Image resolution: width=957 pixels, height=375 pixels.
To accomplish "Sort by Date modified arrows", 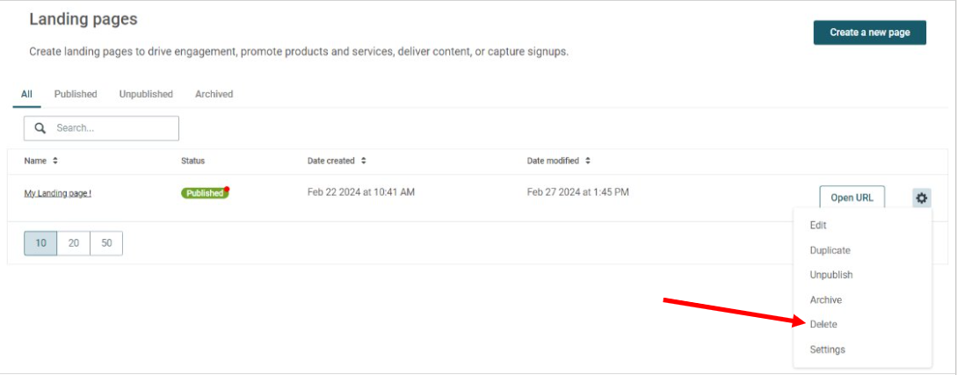I will 588,161.
